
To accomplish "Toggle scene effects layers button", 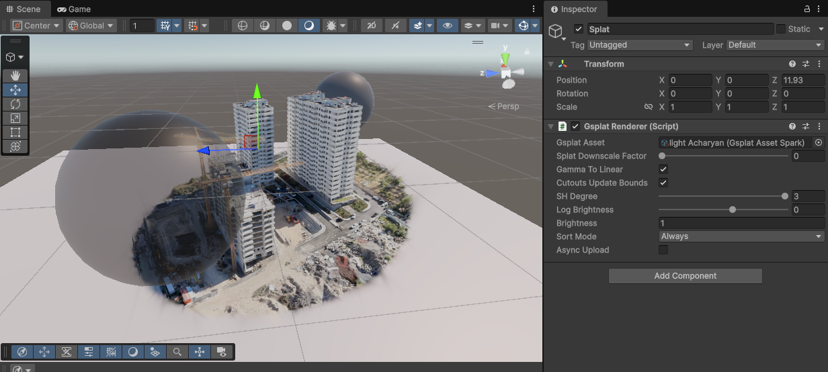I will [x=417, y=26].
